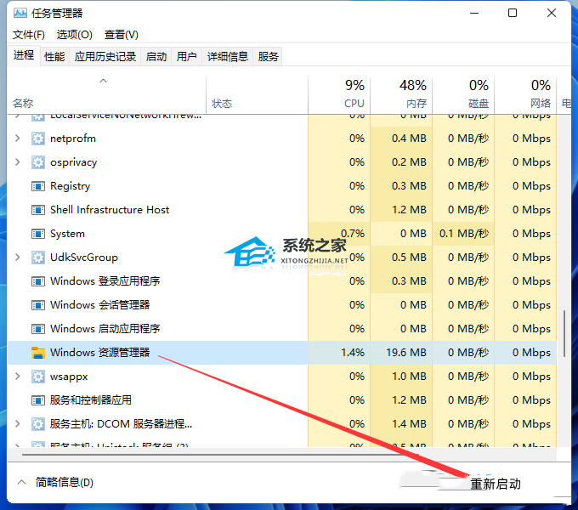Click the wsappx process name
The width and height of the screenshot is (578, 510).
coord(69,377)
